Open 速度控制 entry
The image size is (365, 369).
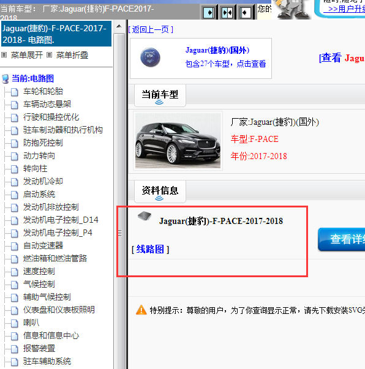point(39,271)
